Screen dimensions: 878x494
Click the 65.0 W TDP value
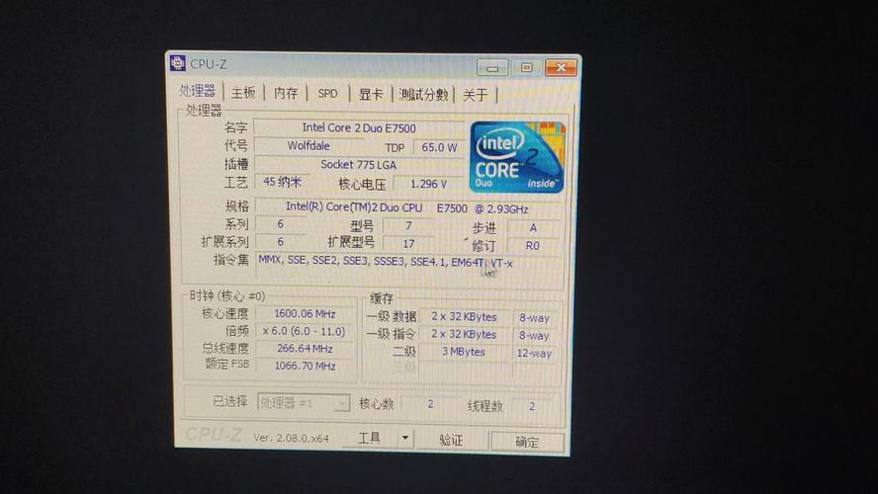click(439, 147)
